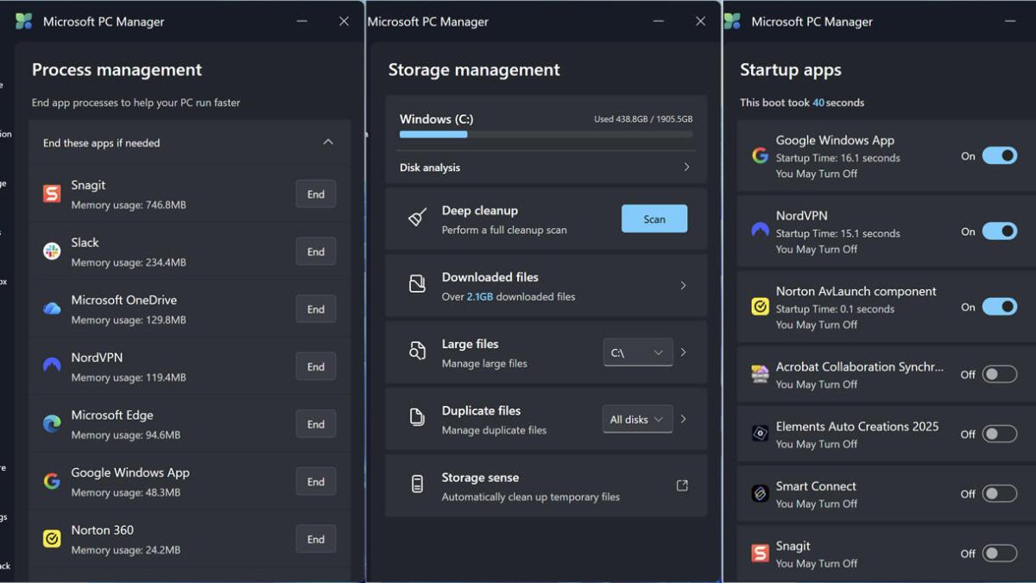The width and height of the screenshot is (1036, 583).
Task: Expand Disk analysis chevron
Action: click(x=686, y=167)
